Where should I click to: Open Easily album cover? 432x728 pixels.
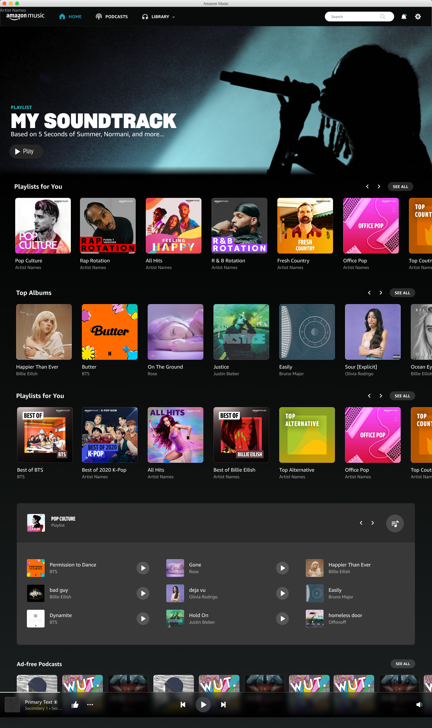coord(307,332)
